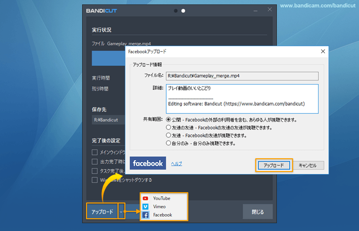Enable shutdown Windows after completion checkbox
This screenshot has width=359, height=231.
click(94, 180)
